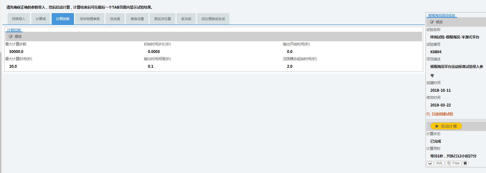Open the Files button with copy icon
The height and width of the screenshot is (173, 486).
[x=453, y=163]
